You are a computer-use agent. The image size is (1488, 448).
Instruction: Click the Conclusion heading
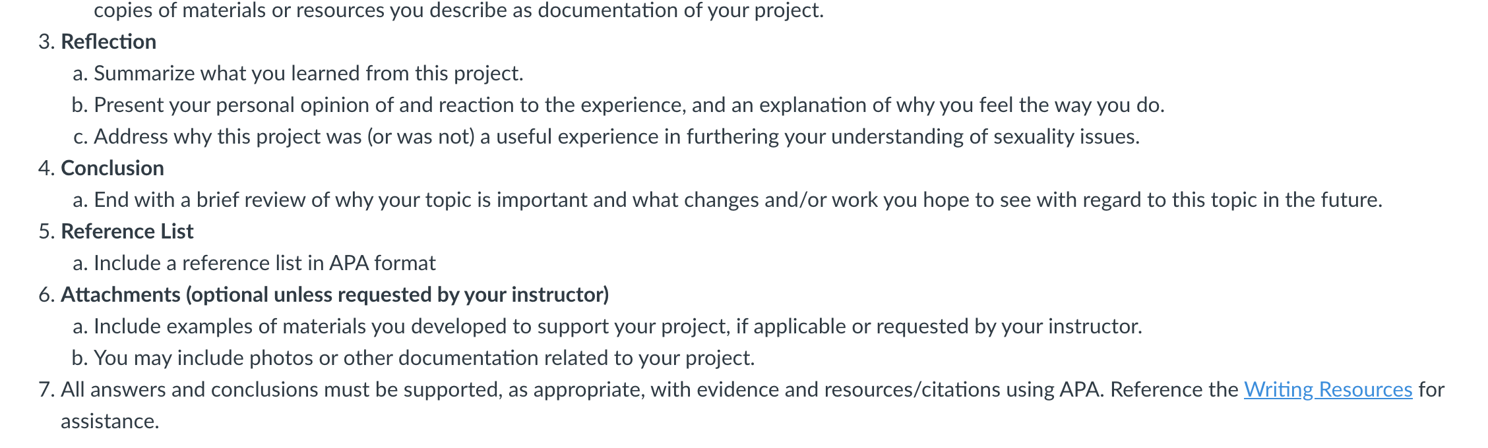(x=112, y=168)
